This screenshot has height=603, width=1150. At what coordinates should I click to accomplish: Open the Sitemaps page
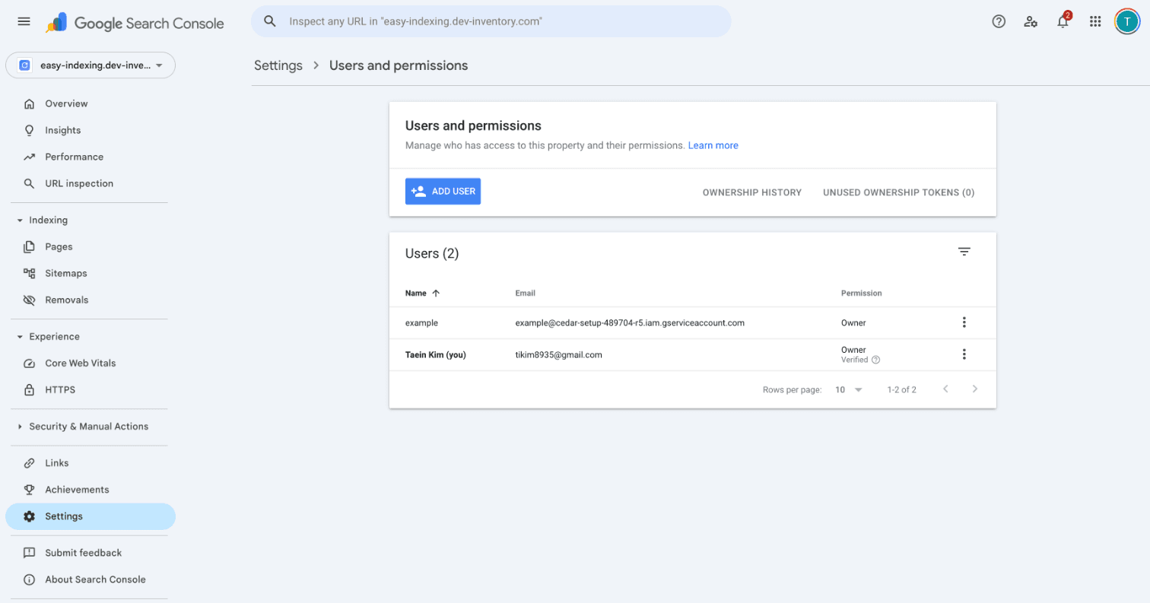65,274
